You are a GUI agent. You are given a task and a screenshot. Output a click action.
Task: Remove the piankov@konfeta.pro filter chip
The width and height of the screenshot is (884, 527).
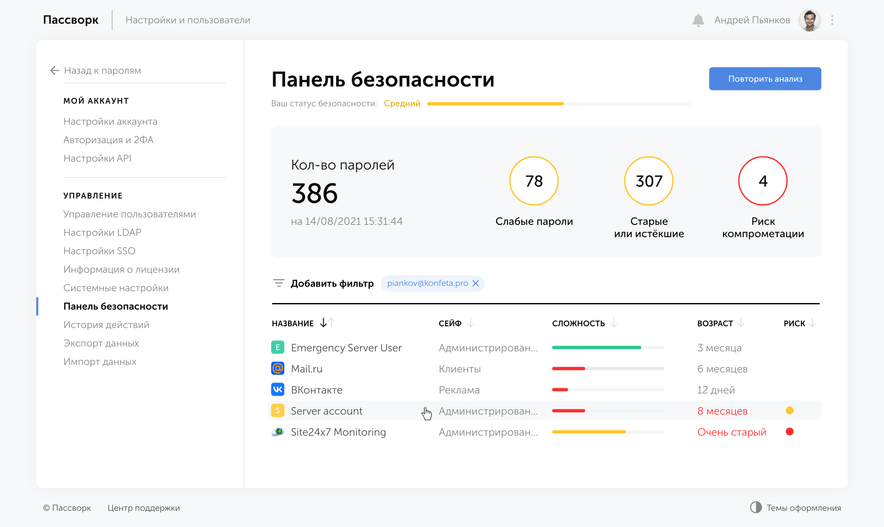click(475, 283)
